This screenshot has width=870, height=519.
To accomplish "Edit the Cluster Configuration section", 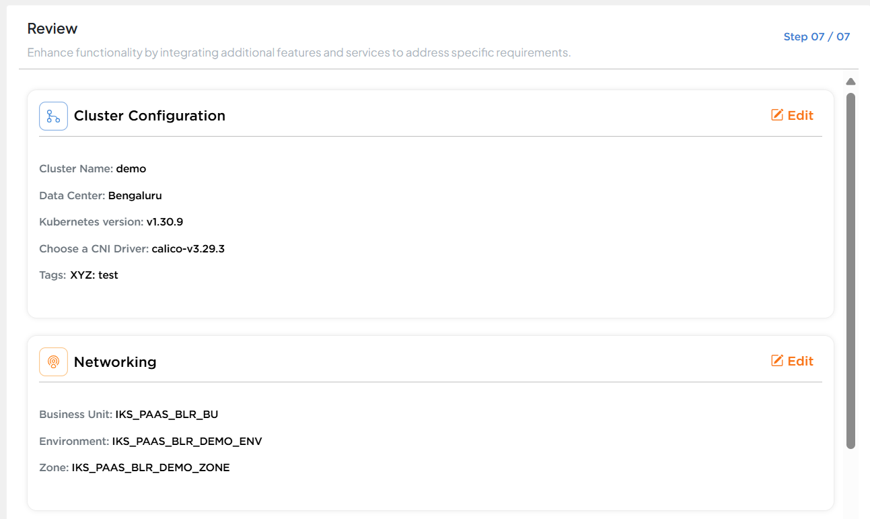I will (x=792, y=115).
